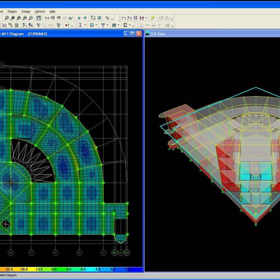
Task: Open the Options menu
Action: pyautogui.click(x=40, y=11)
